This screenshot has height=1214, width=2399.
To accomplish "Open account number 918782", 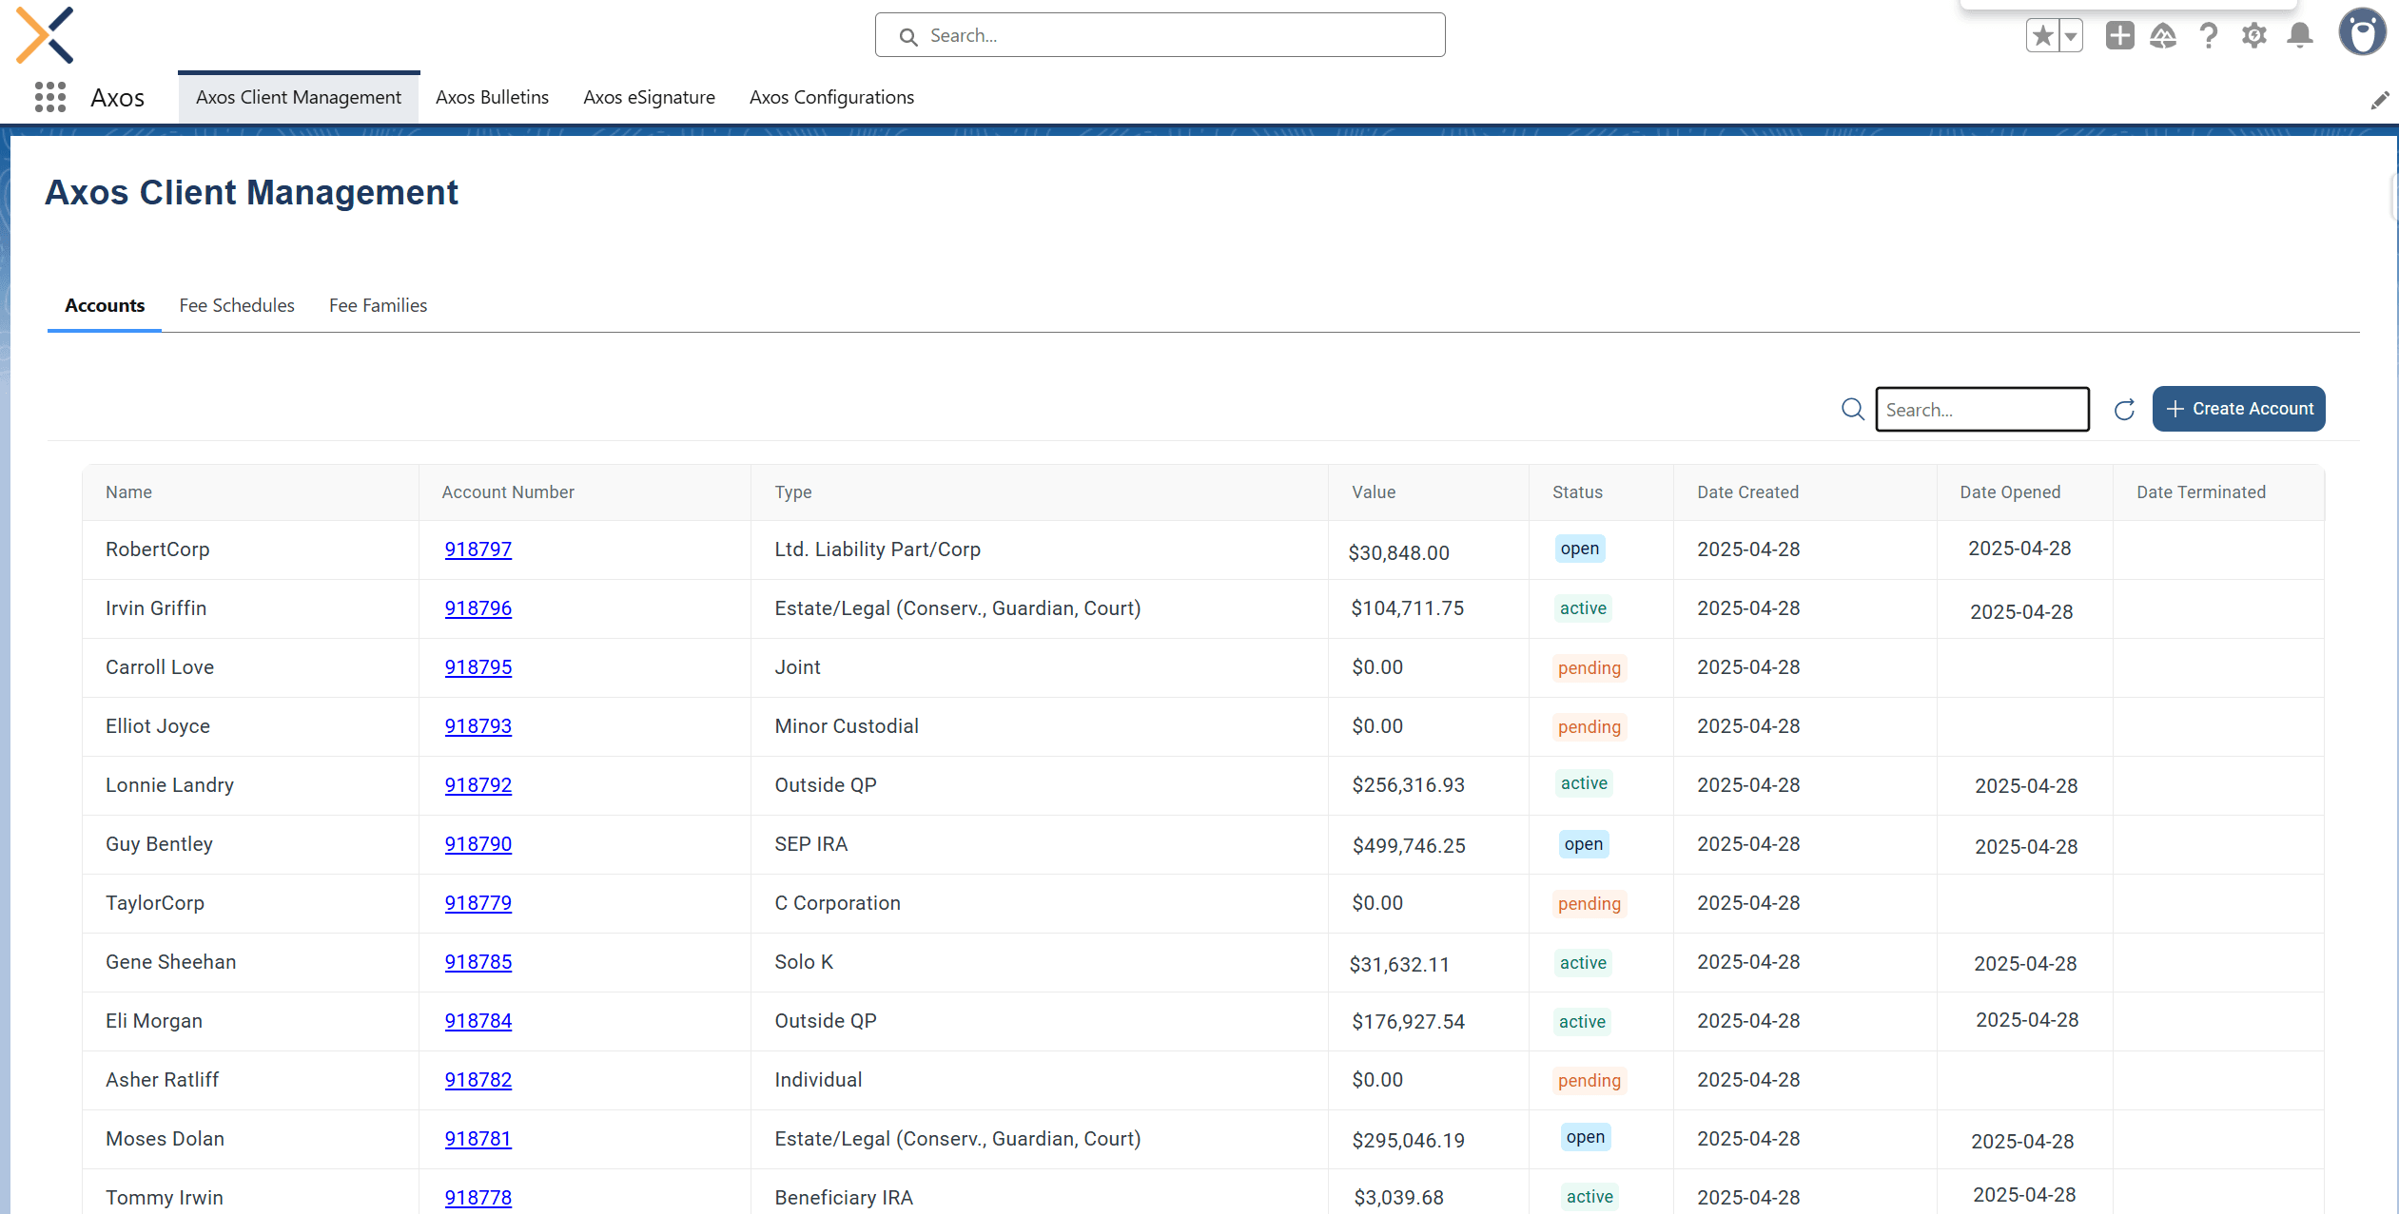I will pyautogui.click(x=478, y=1080).
